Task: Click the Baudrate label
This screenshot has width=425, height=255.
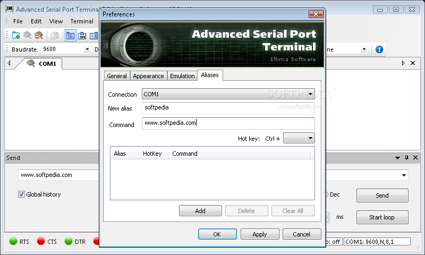Action: 24,49
